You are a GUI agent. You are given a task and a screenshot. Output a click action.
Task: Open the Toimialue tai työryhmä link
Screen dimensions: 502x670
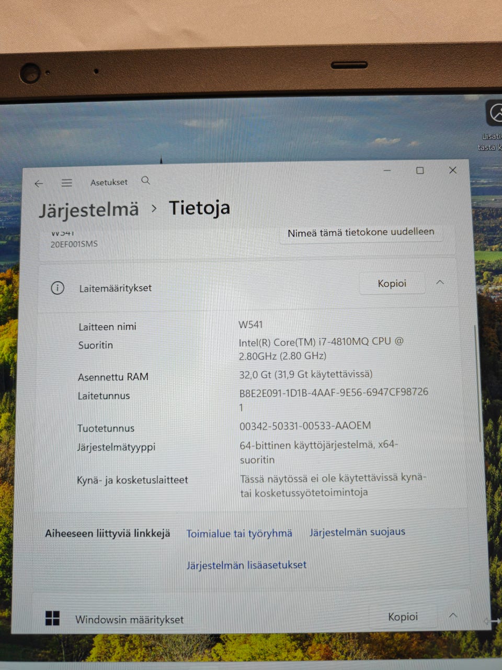pyautogui.click(x=239, y=533)
